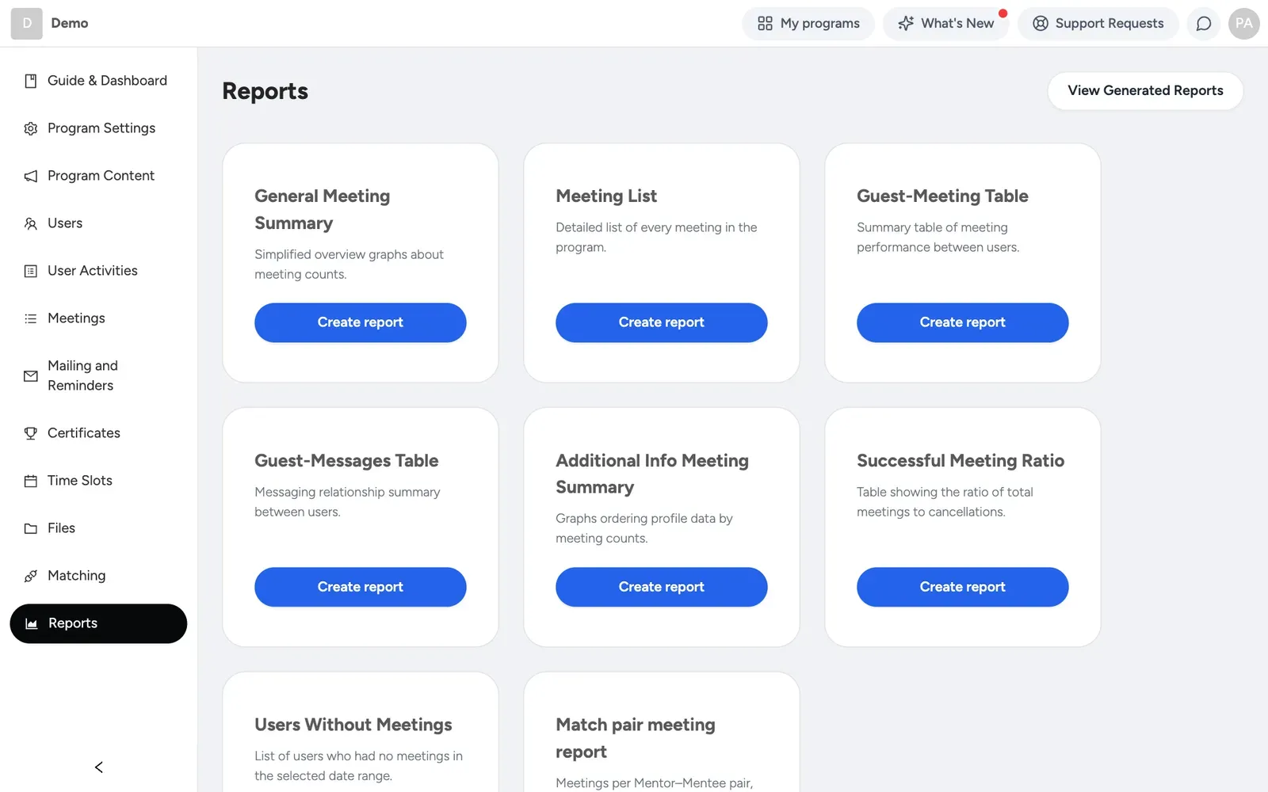Create report for General Meeting Summary

pyautogui.click(x=361, y=322)
